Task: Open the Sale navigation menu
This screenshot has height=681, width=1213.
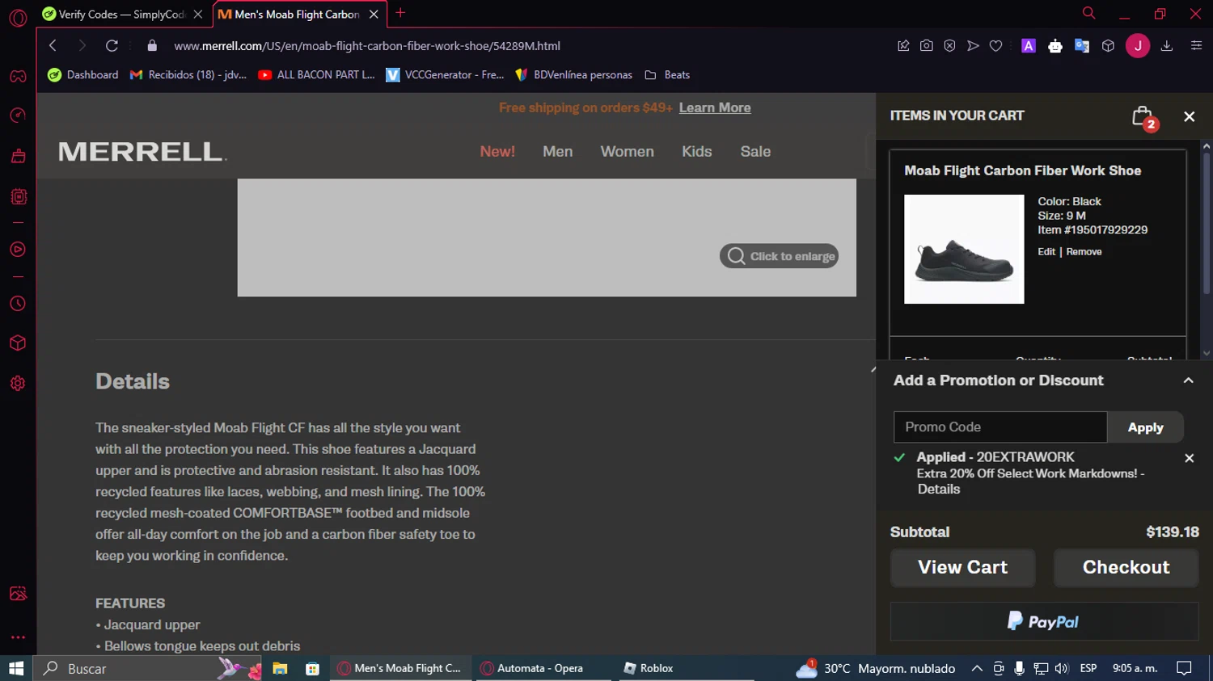Action: [x=755, y=152]
